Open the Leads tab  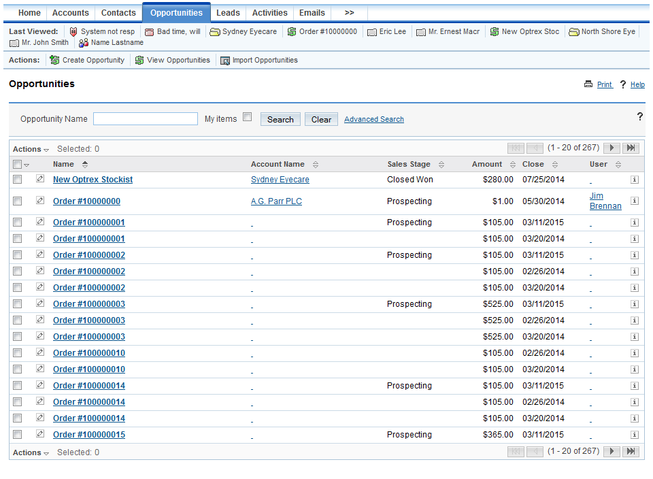(x=229, y=12)
